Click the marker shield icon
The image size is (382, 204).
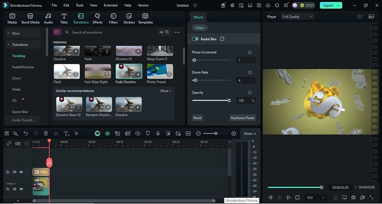(x=148, y=133)
